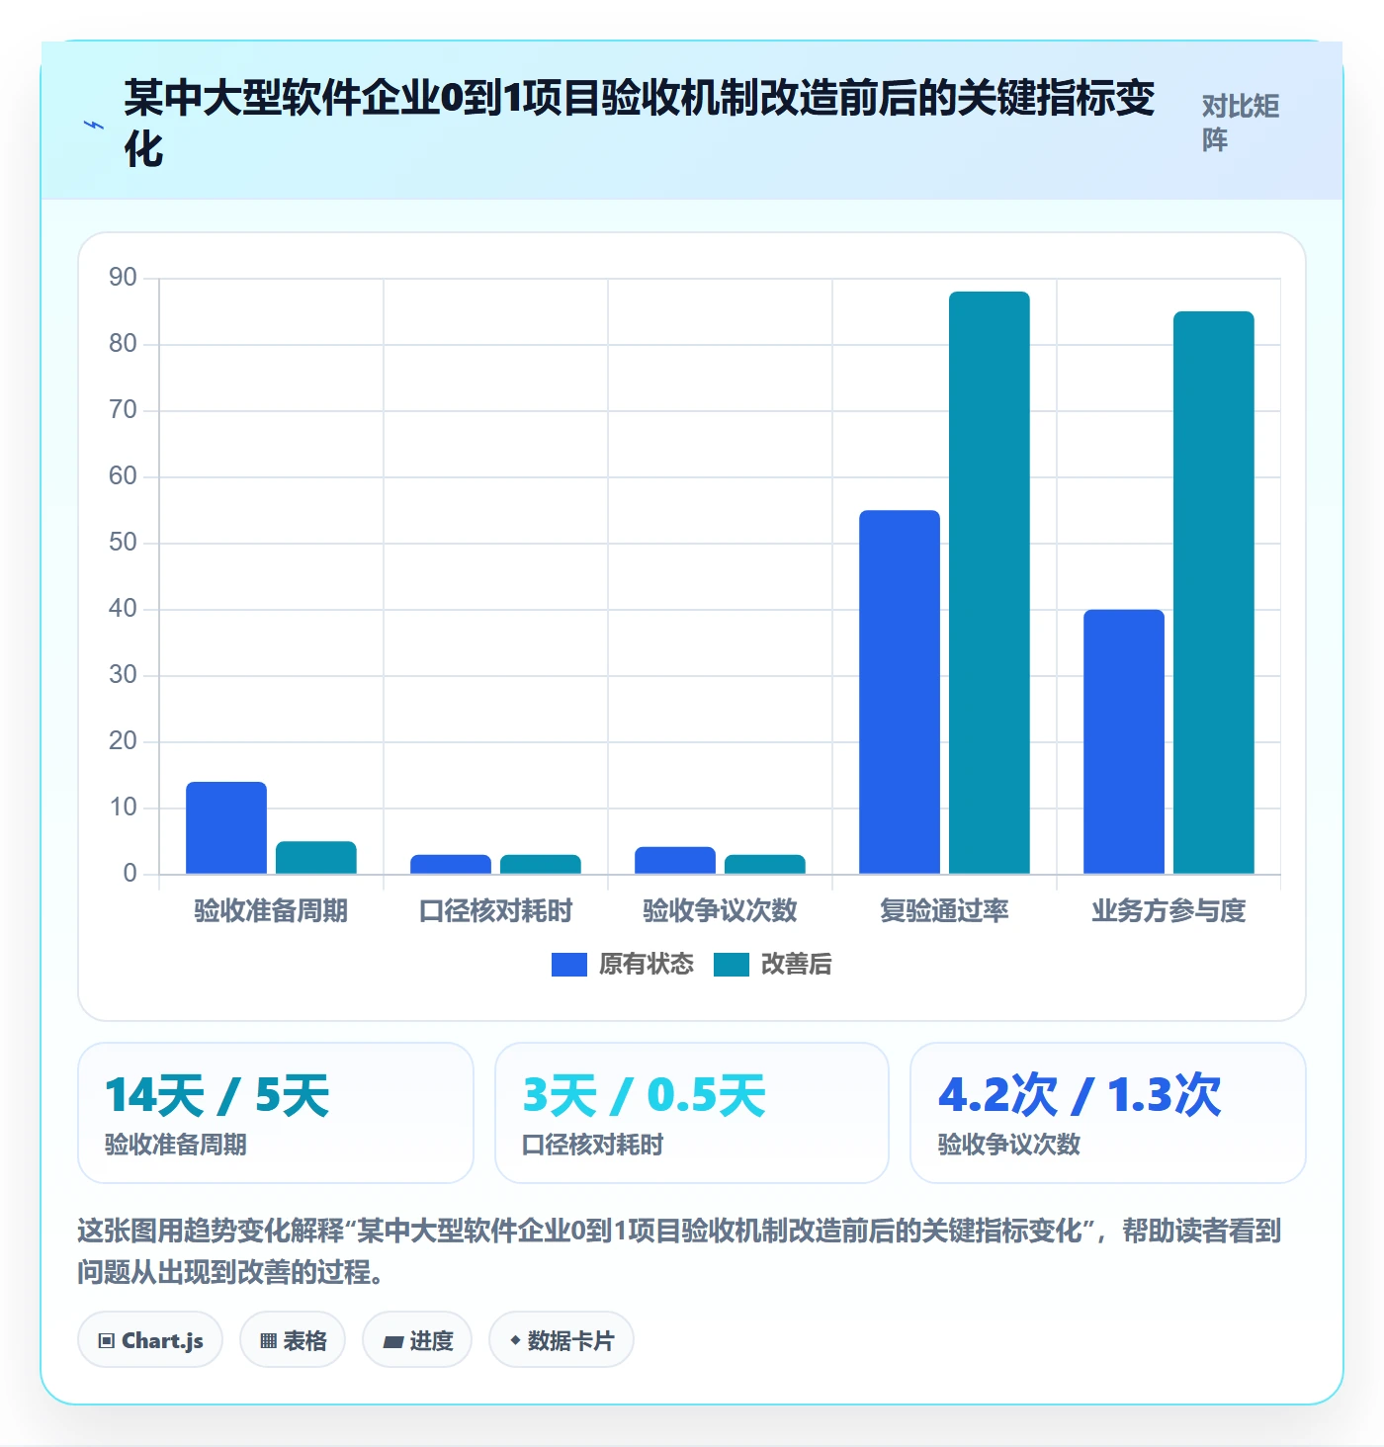1384x1447 pixels.
Task: Toggle the 改善后 legend item
Action: (773, 965)
